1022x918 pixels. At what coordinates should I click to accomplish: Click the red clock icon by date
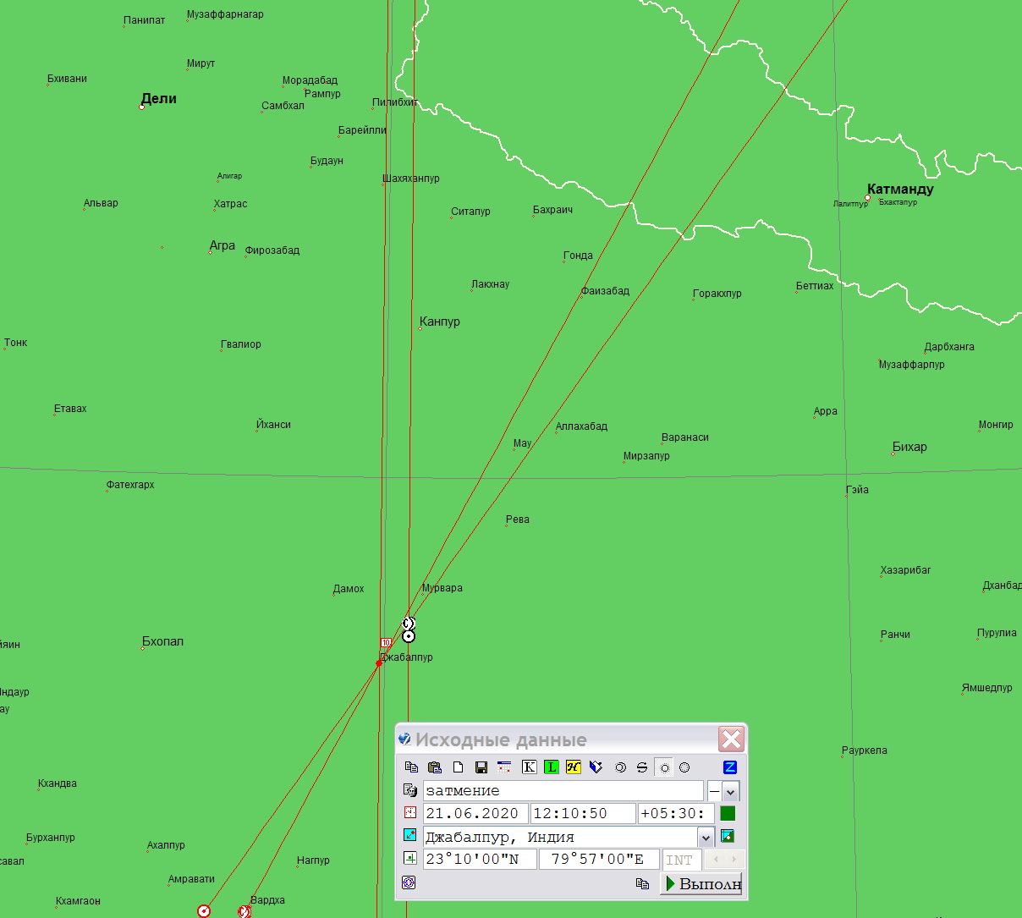point(410,812)
